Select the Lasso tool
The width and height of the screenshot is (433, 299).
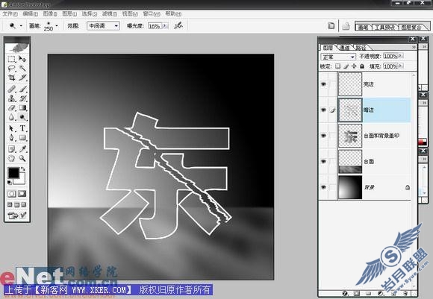pos(12,68)
